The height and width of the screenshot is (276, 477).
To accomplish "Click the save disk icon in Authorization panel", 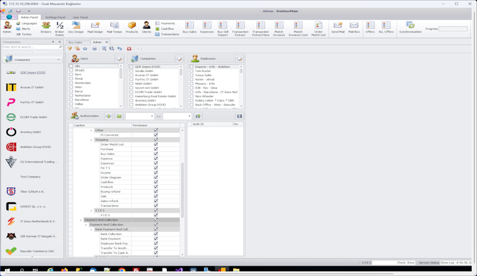I will [x=240, y=116].
